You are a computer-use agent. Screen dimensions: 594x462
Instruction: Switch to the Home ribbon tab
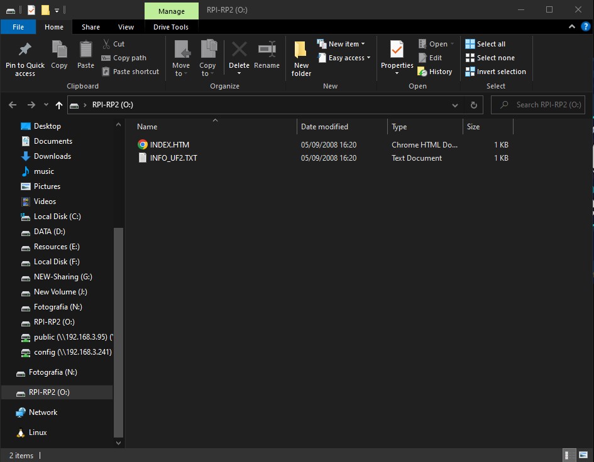pos(54,27)
